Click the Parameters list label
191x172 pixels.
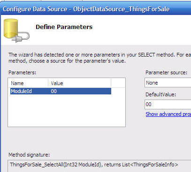[x=22, y=72]
